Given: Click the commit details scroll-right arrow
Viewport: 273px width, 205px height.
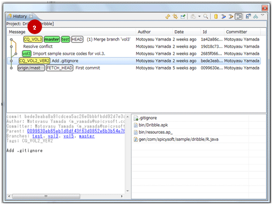Looking at the screenshot, I should 122,196.
